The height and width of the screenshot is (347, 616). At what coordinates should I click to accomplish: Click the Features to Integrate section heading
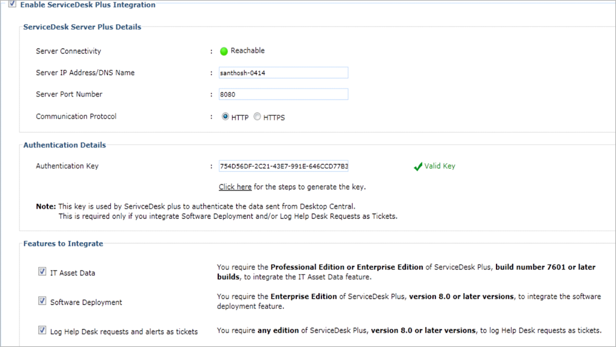coord(63,244)
